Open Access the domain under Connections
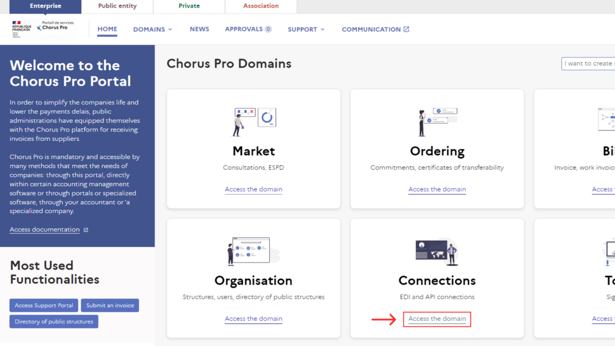Screen dimensions: 615x346 pyautogui.click(x=437, y=319)
